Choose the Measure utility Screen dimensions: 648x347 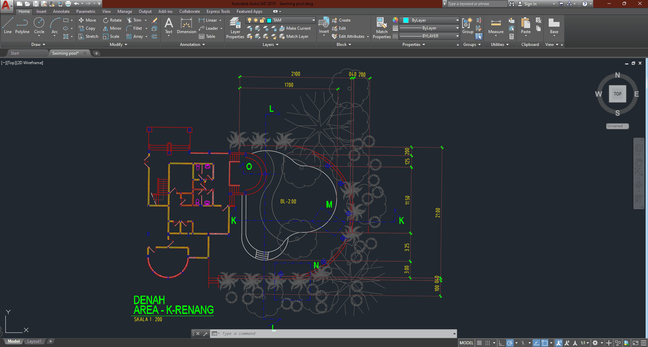[x=496, y=26]
